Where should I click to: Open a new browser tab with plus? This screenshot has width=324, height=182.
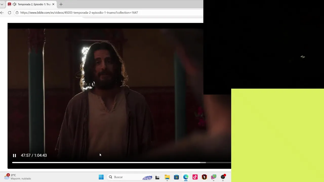(61, 4)
